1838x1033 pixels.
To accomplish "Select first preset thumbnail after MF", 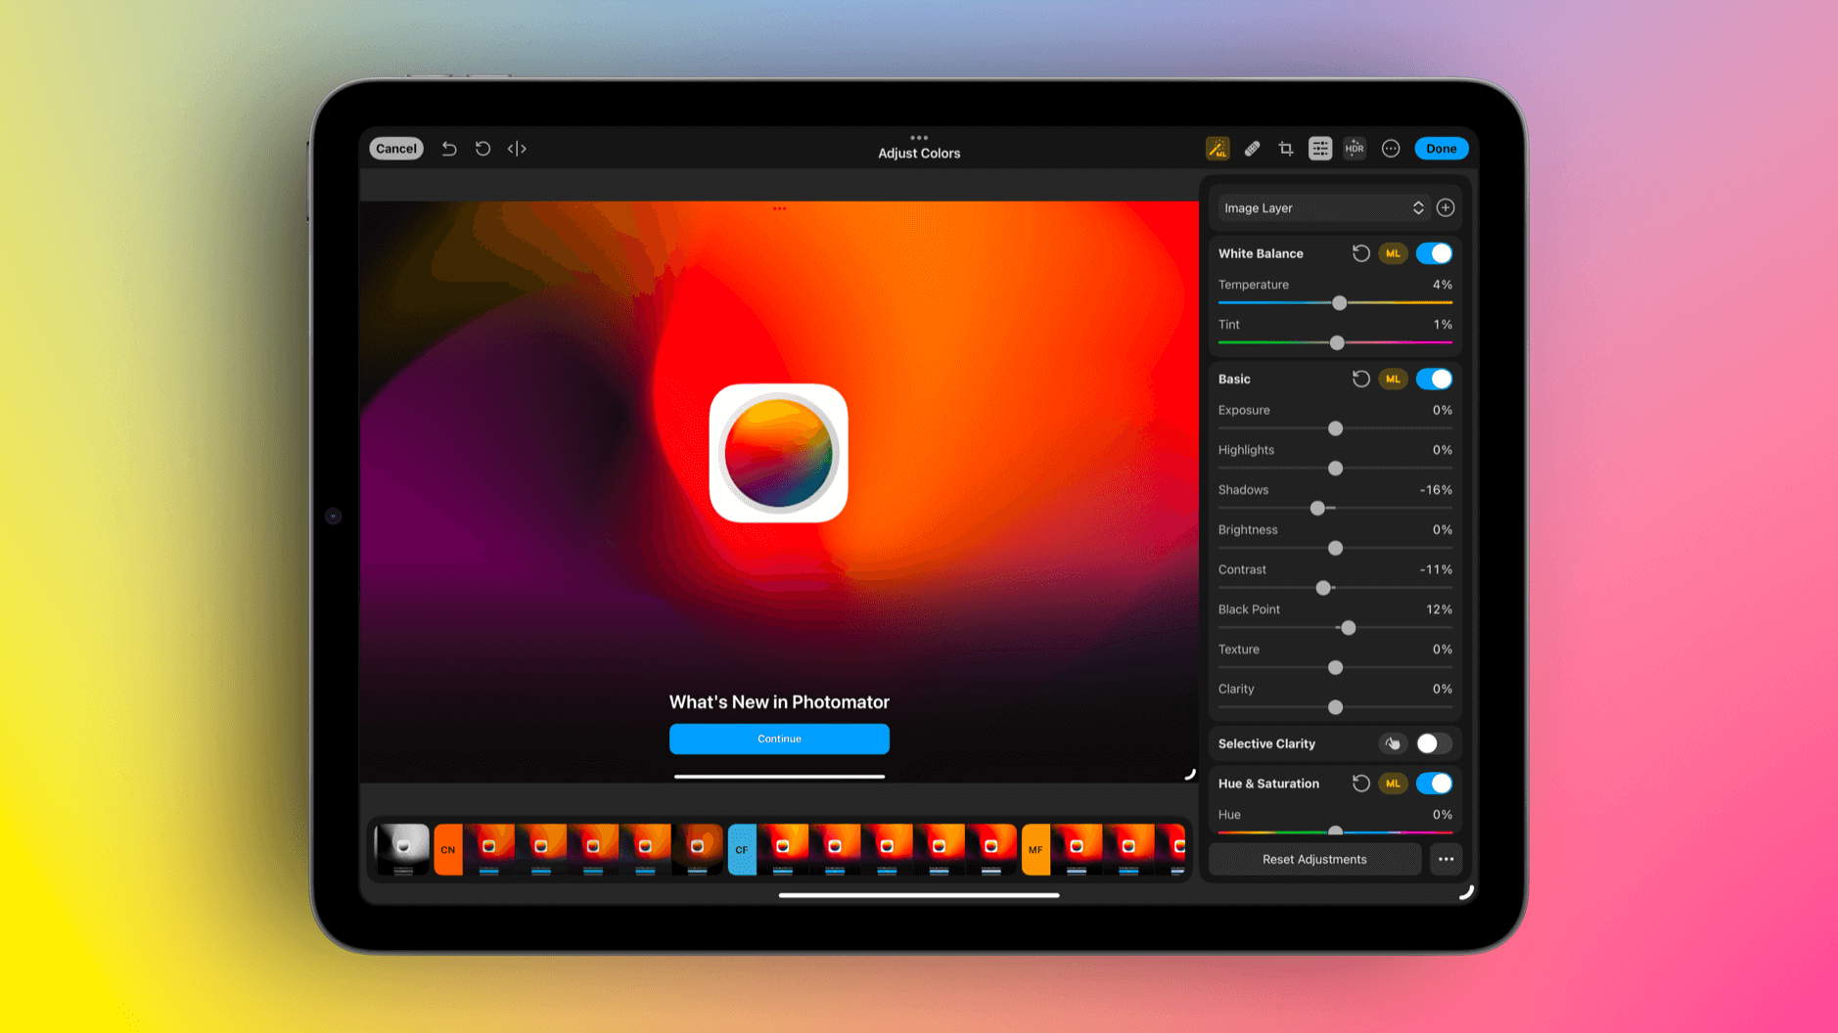I will [1077, 849].
